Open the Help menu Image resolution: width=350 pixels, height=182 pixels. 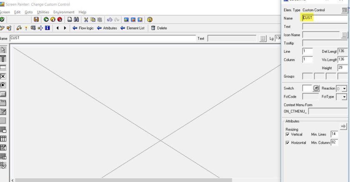[x=82, y=12]
